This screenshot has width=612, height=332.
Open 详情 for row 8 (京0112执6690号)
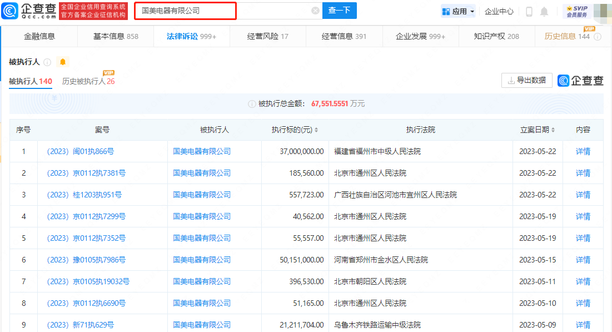(583, 303)
